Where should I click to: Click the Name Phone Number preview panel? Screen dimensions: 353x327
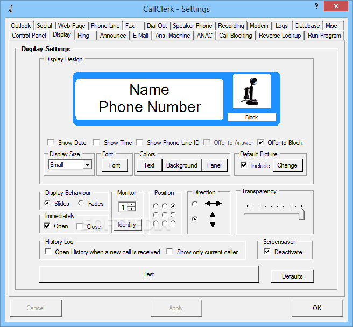(150, 99)
